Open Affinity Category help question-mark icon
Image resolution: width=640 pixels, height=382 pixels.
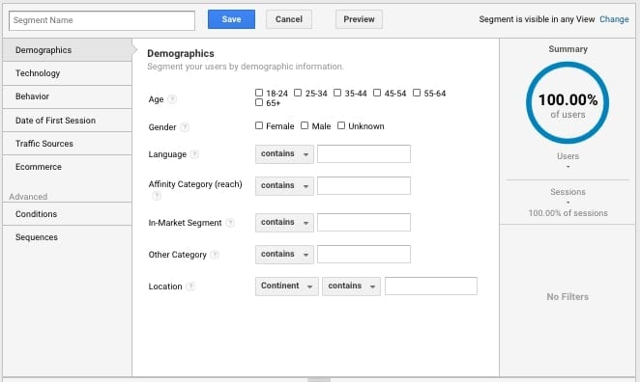[157, 196]
